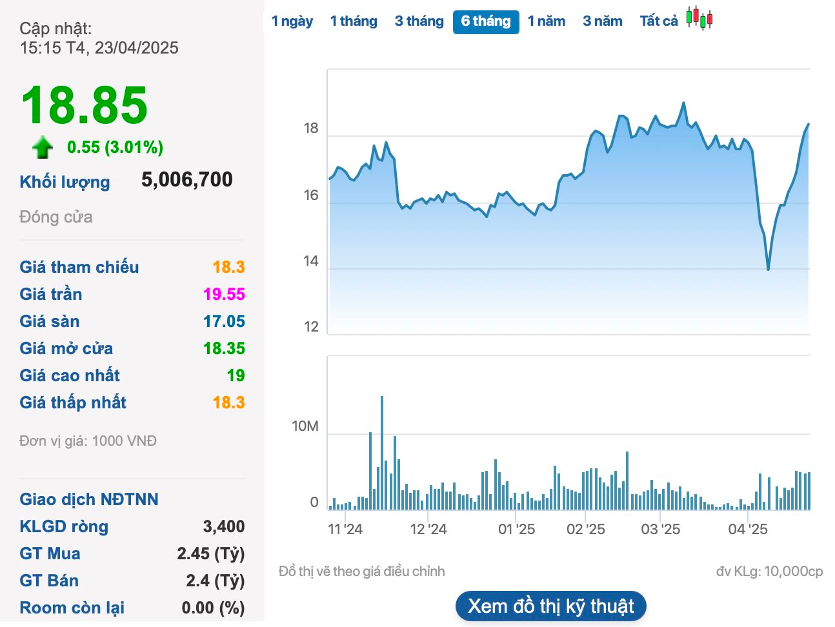Show the 1 năm chart range

[546, 21]
